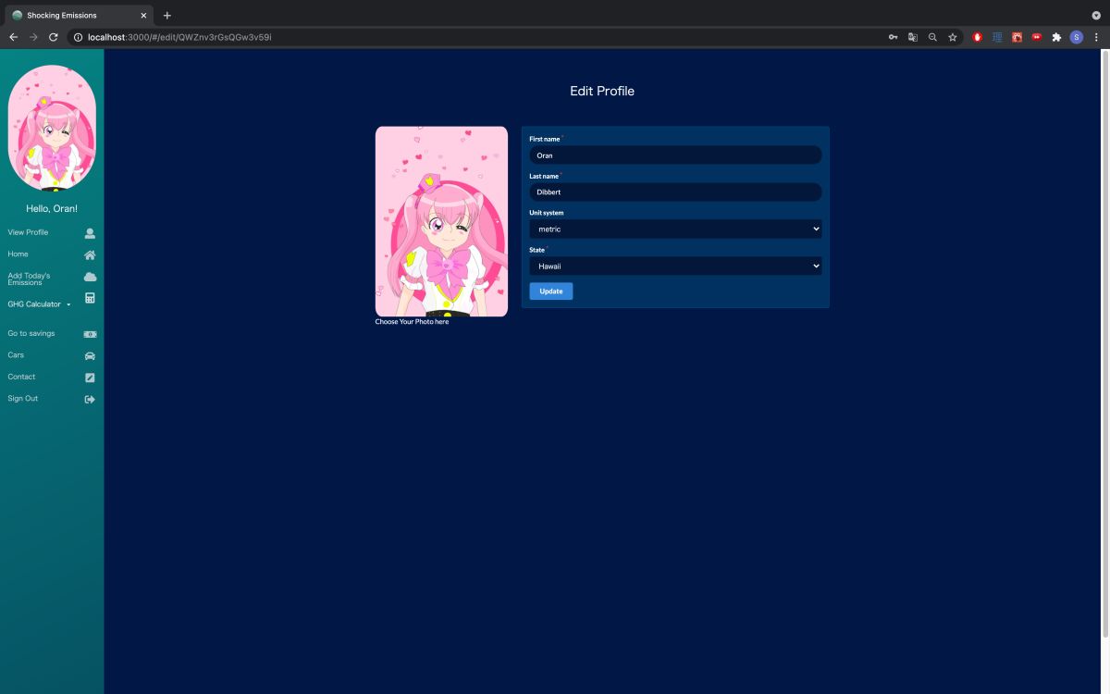1110x694 pixels.
Task: Open the Contact page
Action: pos(21,377)
